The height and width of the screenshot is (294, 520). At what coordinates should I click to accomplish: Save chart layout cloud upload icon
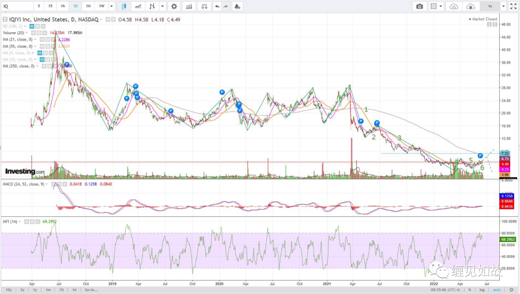(x=470, y=6)
